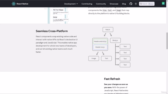Click the Fast Refresh heading
168x94 pixels.
[x=112, y=79]
